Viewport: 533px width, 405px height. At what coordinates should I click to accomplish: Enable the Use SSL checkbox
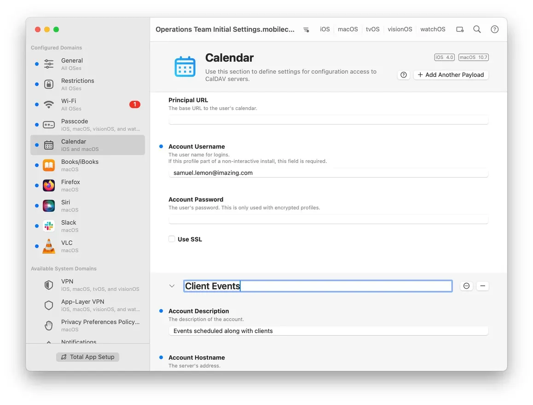click(x=172, y=239)
